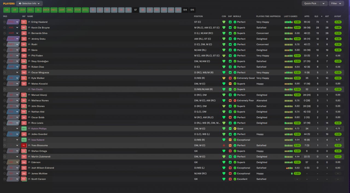This screenshot has height=193, width=350.
Task: Open position dropdown for Erling Haaland
Action: (17, 22)
